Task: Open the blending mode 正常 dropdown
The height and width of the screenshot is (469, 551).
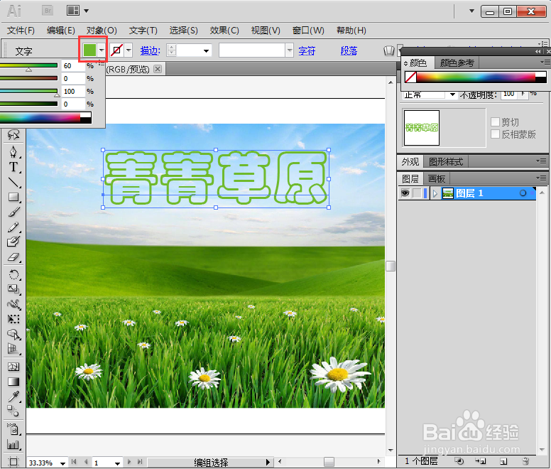Action: coord(452,95)
